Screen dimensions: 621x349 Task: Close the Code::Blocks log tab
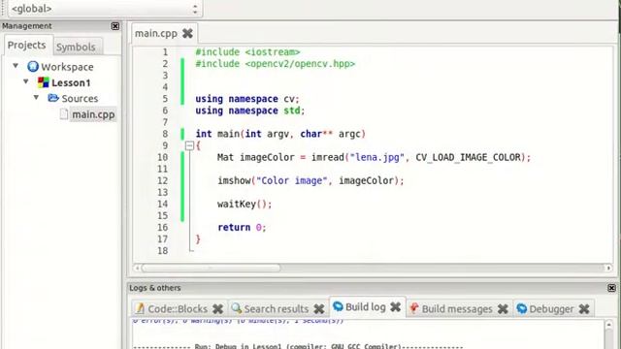click(x=217, y=309)
